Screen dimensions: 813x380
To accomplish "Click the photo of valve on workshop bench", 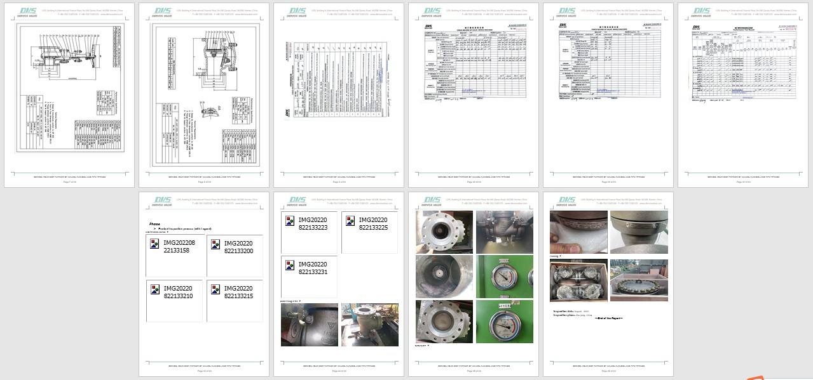I will click(370, 325).
